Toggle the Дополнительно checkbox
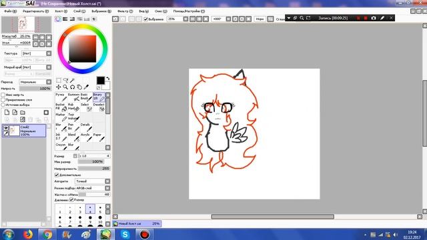427x240 pixels. click(57, 175)
